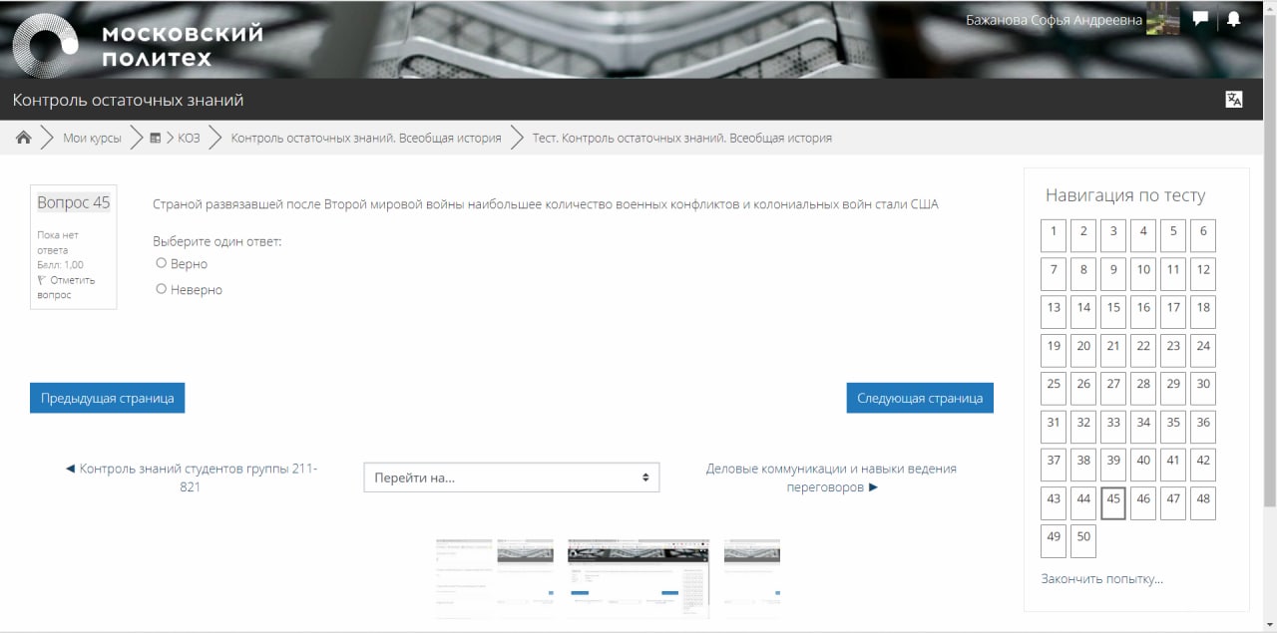
Task: Click the translate language icon
Action: (1234, 99)
